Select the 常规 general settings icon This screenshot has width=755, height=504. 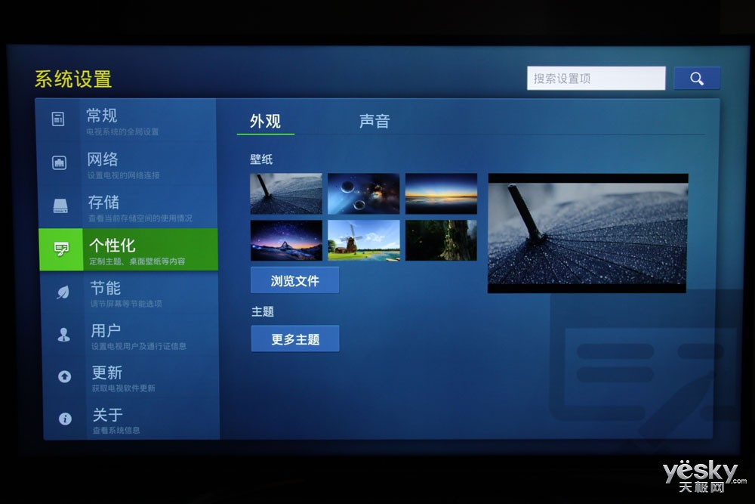[58, 119]
